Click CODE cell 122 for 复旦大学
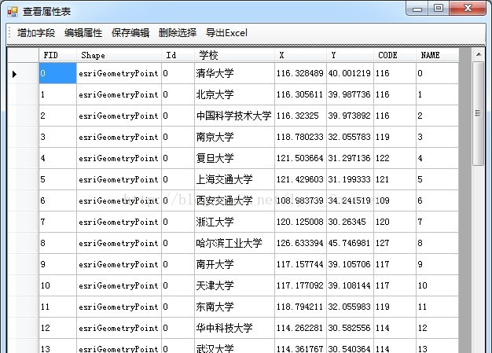The width and height of the screenshot is (492, 353). click(395, 158)
